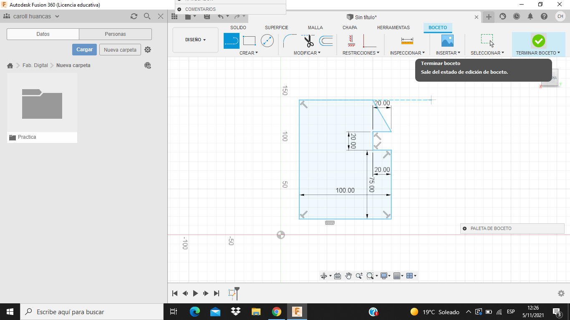This screenshot has height=320, width=570.
Task: Click the Insert image icon
Action: point(447,41)
